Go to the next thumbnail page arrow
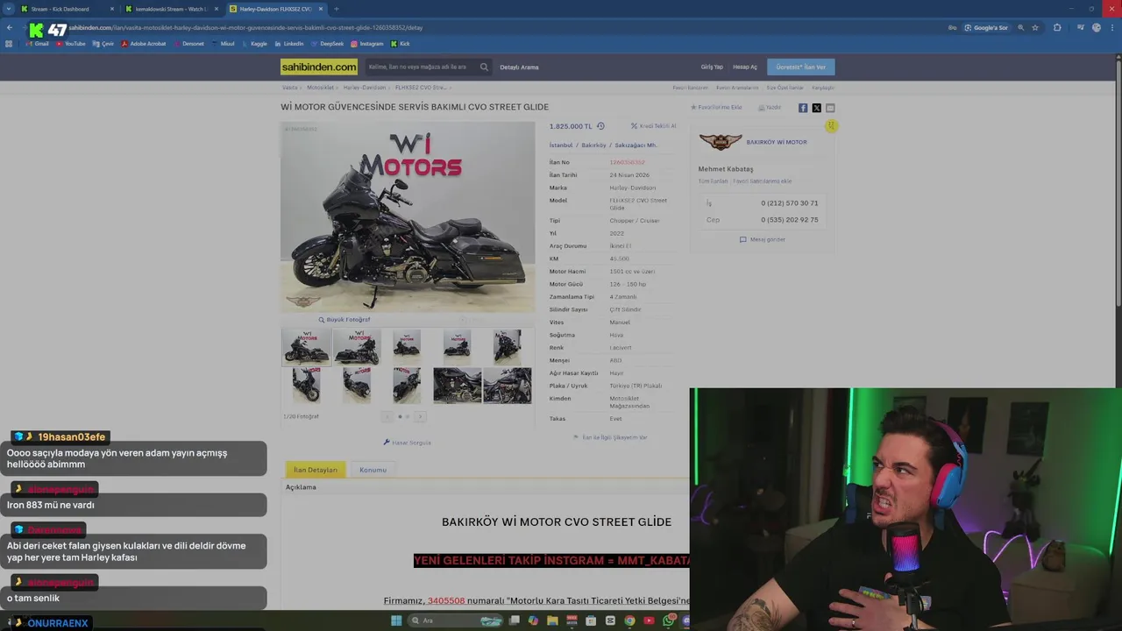The height and width of the screenshot is (631, 1122). click(x=420, y=416)
